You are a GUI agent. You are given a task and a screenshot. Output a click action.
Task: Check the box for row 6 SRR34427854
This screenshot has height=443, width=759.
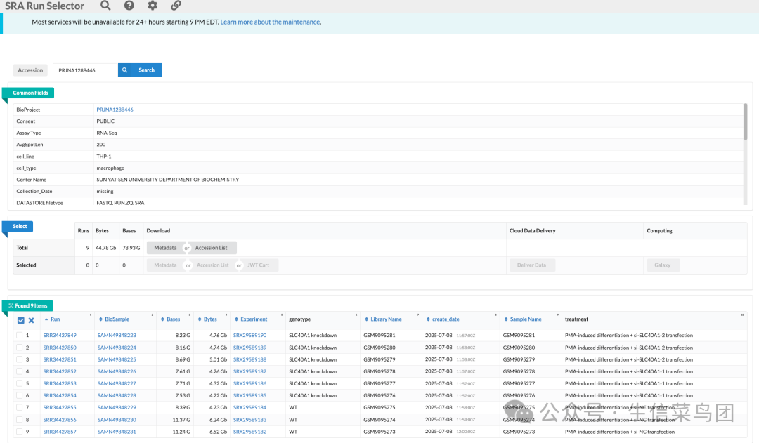[20, 395]
